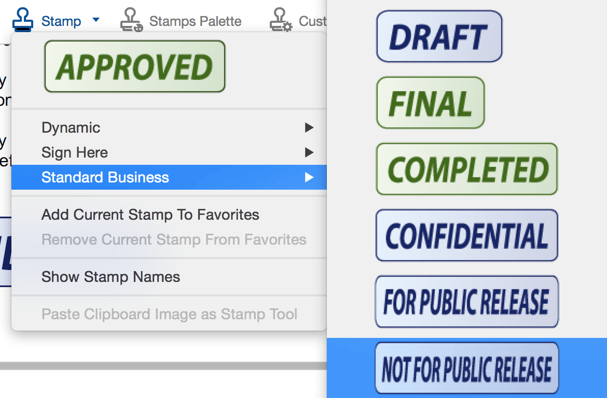Click the arrow beside Dynamic
The width and height of the screenshot is (607, 398).
coord(309,127)
